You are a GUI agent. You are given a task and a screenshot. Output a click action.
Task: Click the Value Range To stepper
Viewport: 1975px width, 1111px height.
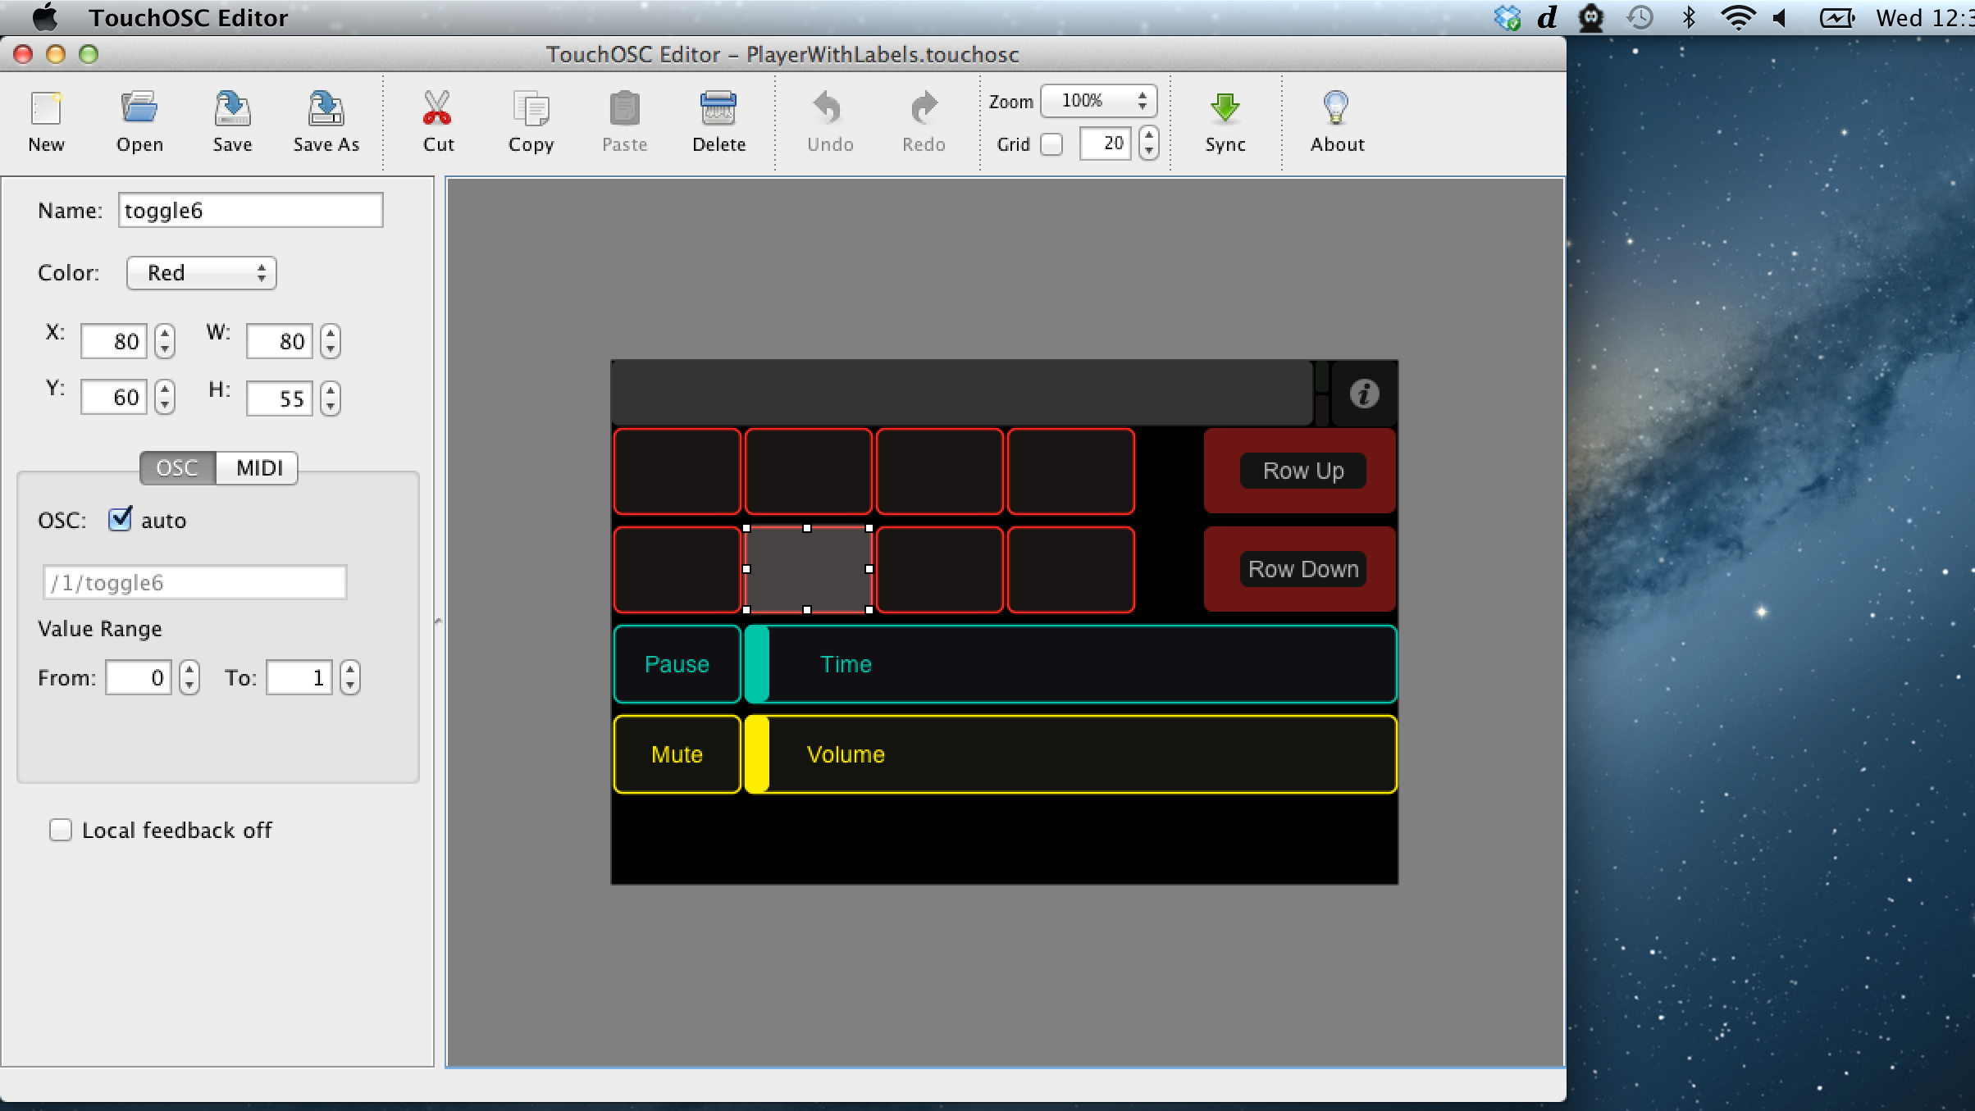350,677
